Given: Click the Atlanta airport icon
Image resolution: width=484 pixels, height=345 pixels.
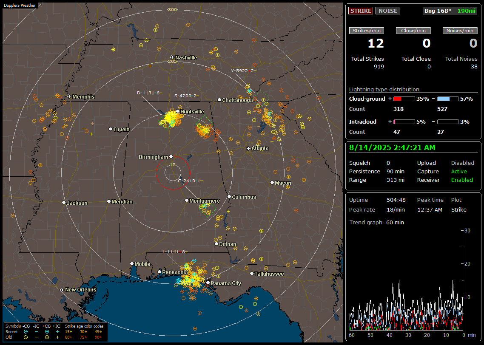Looking at the screenshot, I should (248, 148).
